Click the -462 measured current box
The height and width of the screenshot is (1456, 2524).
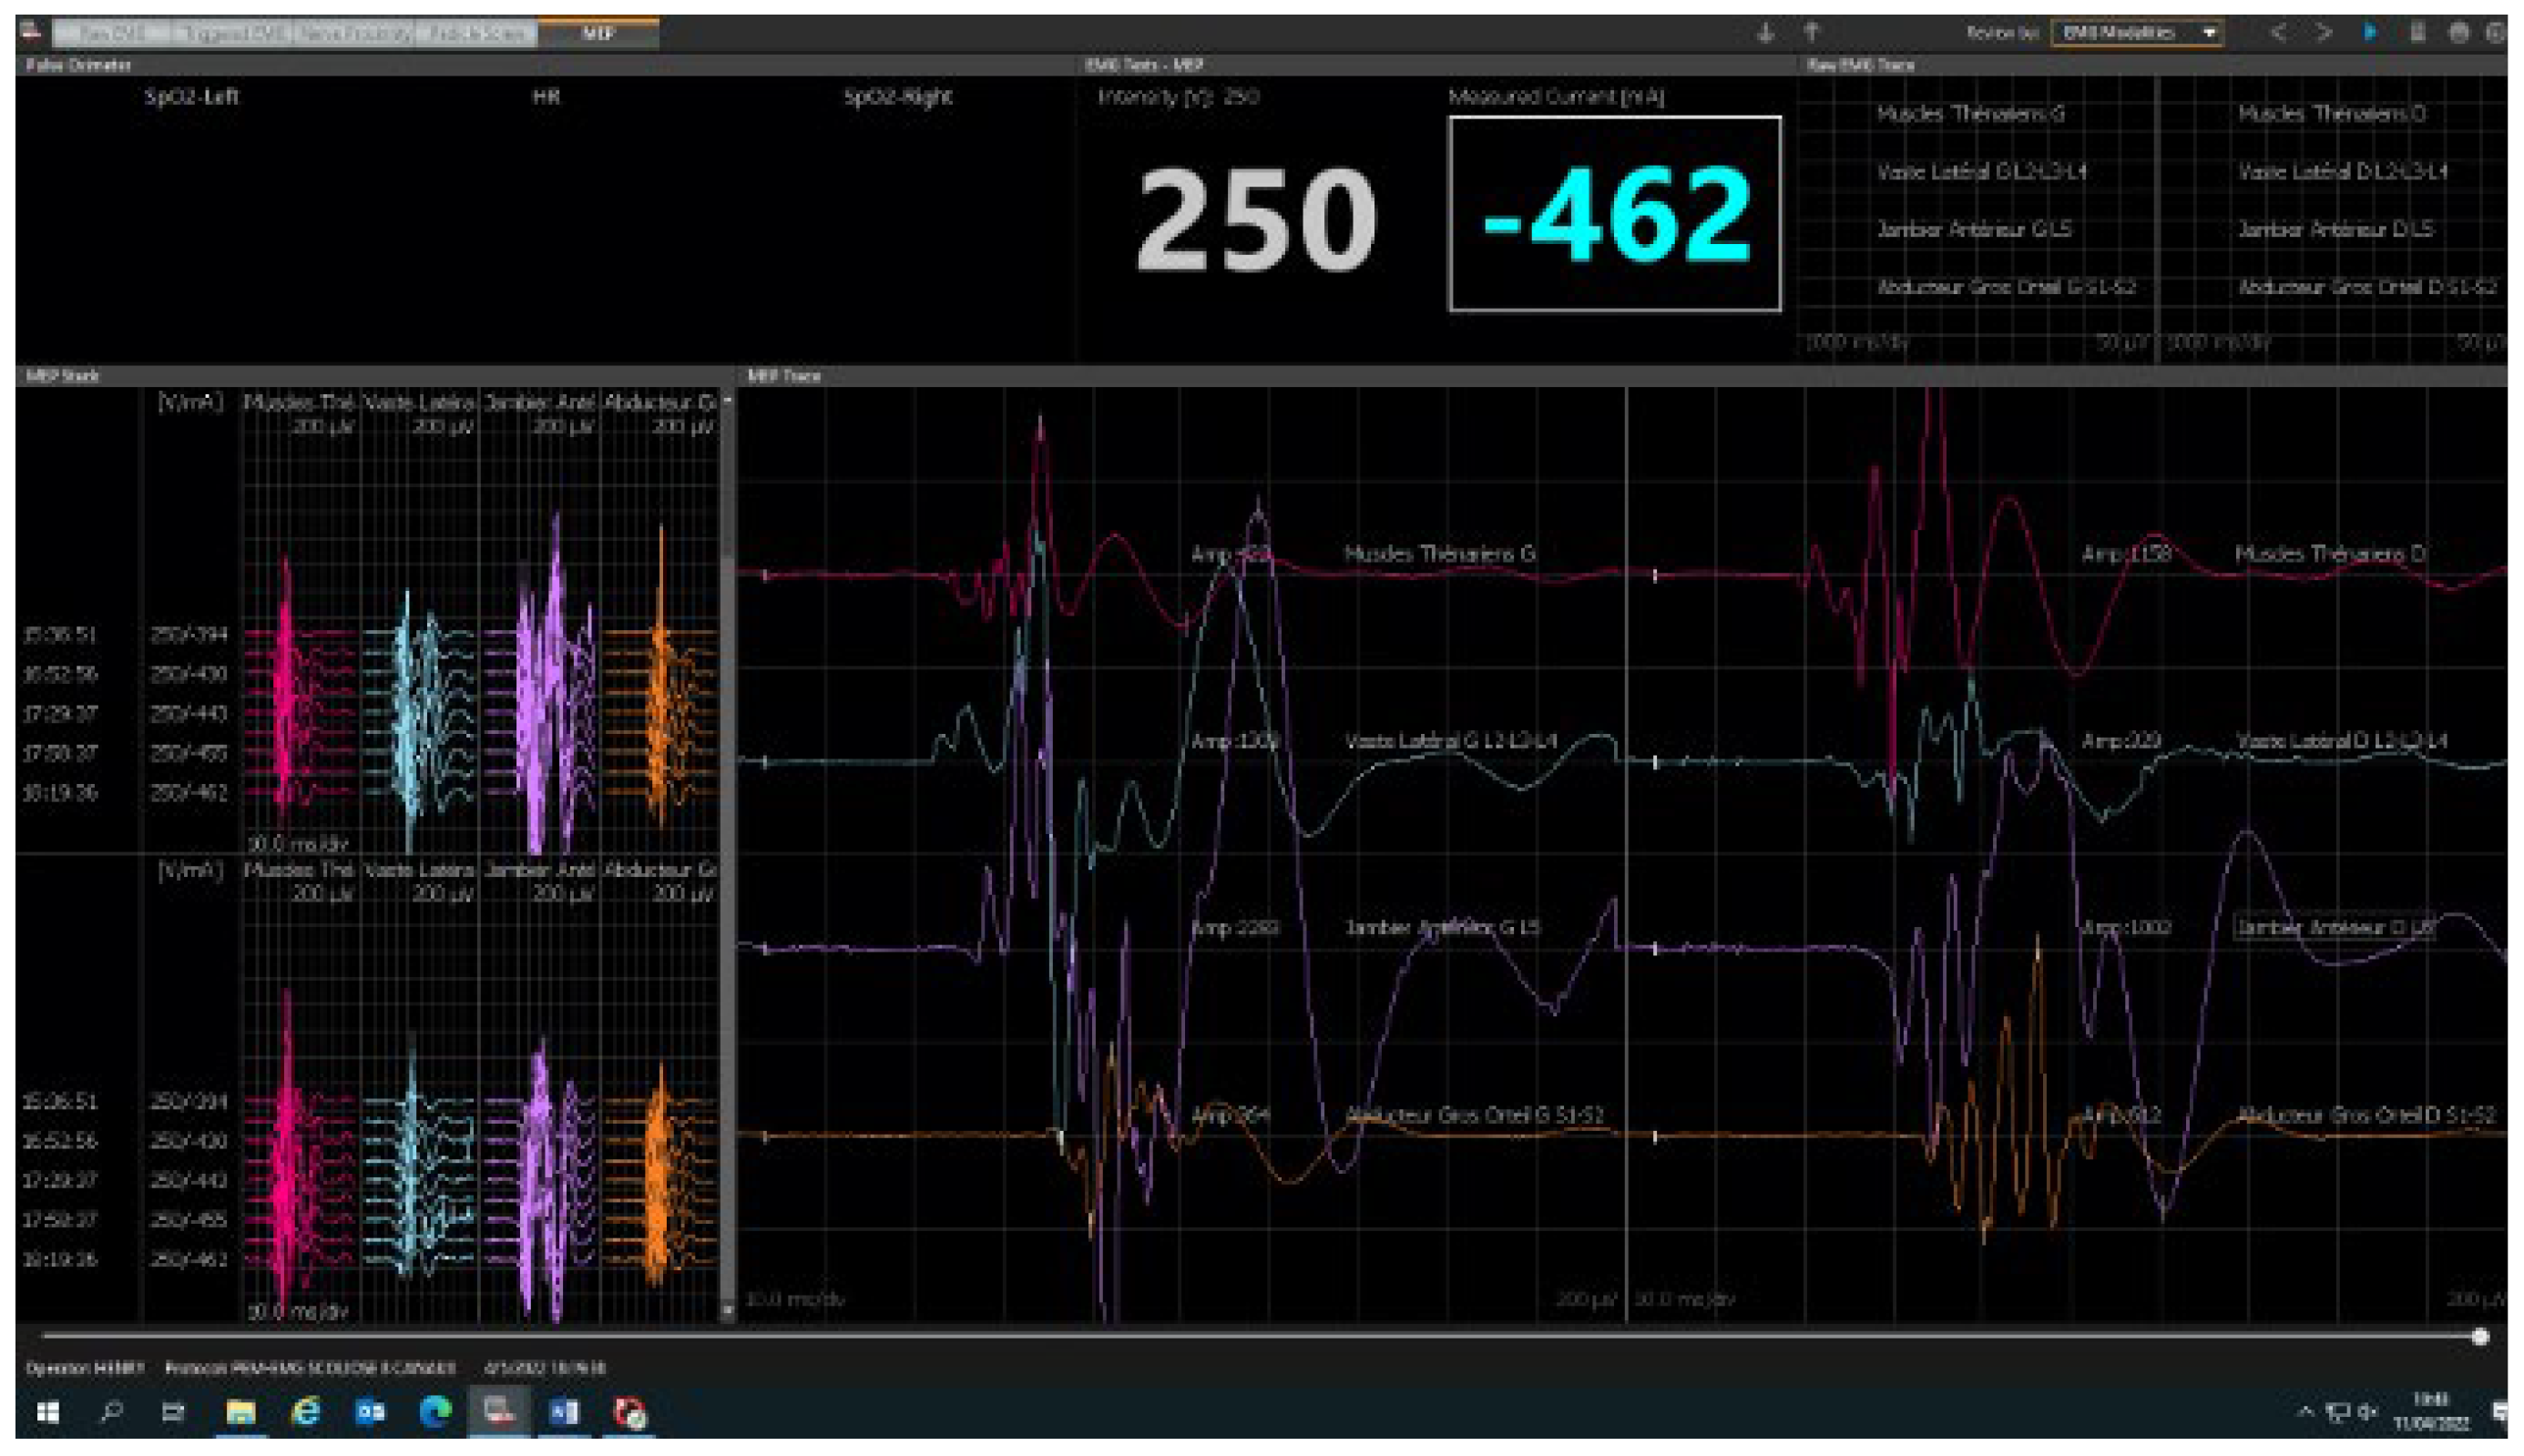tap(1614, 214)
